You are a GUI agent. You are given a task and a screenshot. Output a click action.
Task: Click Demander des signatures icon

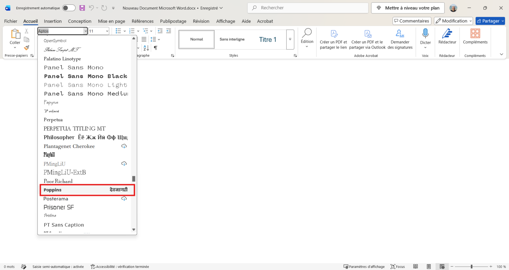(x=400, y=33)
